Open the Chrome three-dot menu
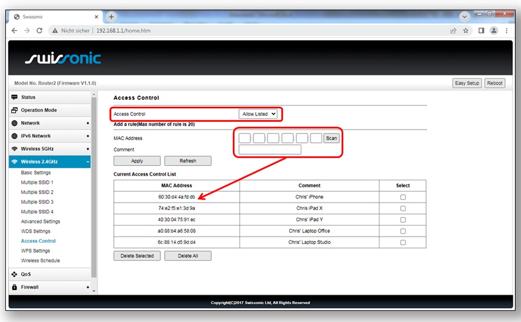 tap(506, 31)
